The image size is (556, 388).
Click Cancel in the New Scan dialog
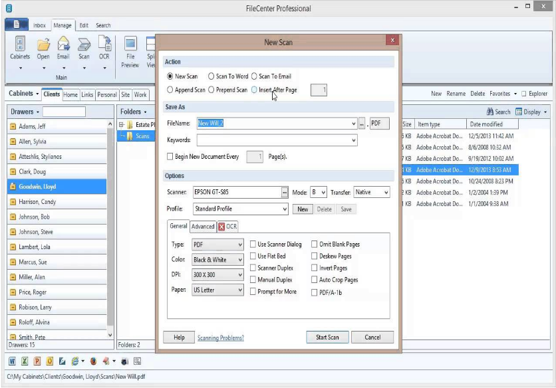pyautogui.click(x=372, y=338)
